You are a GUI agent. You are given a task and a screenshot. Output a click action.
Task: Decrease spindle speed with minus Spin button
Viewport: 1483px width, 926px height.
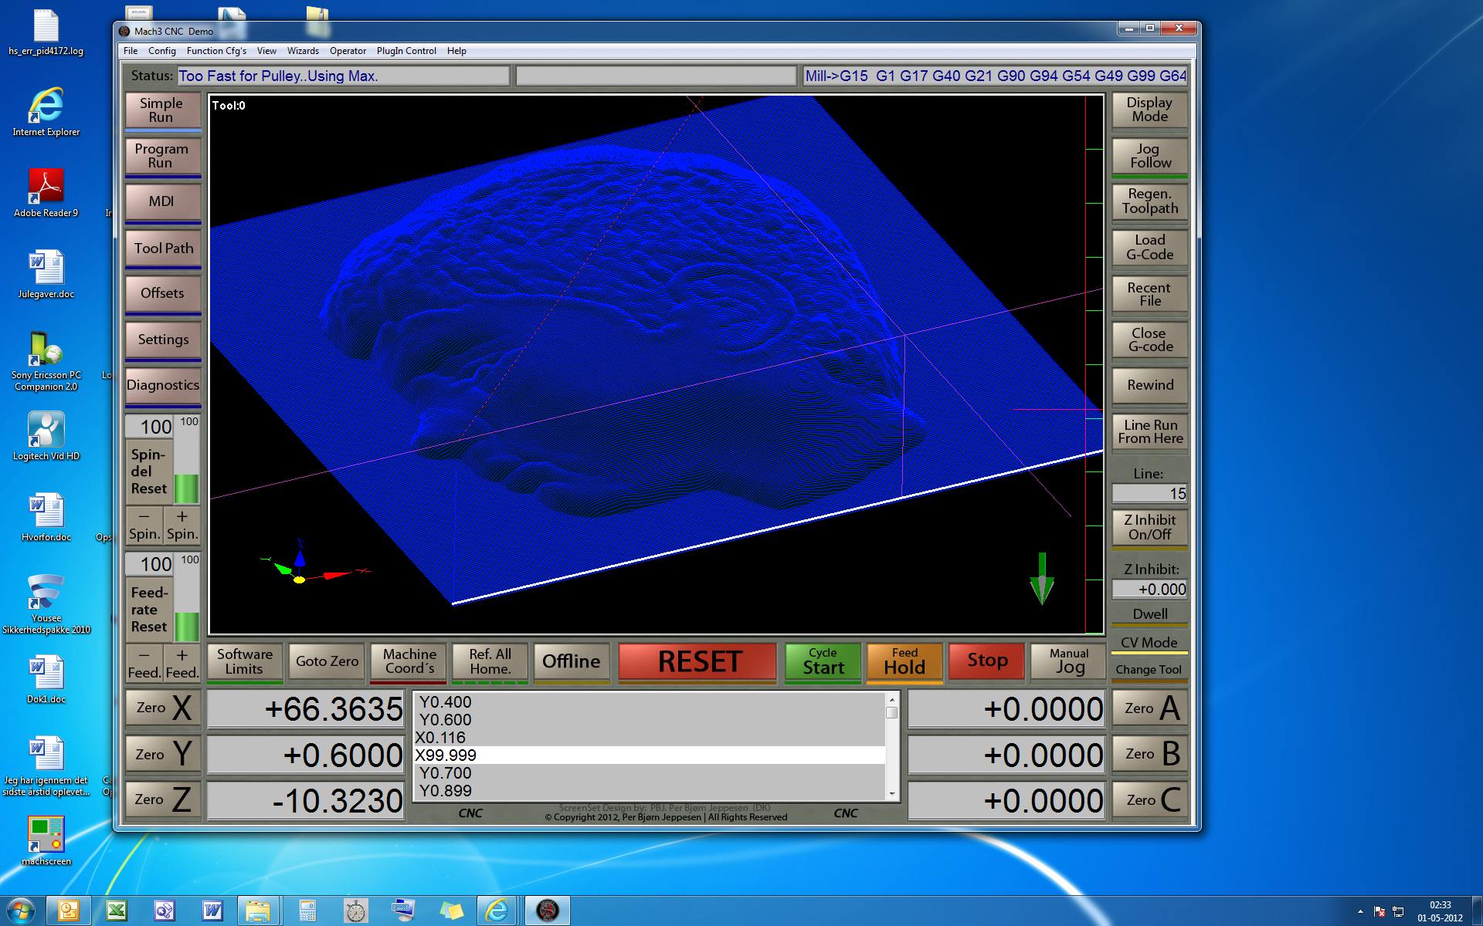tap(144, 525)
